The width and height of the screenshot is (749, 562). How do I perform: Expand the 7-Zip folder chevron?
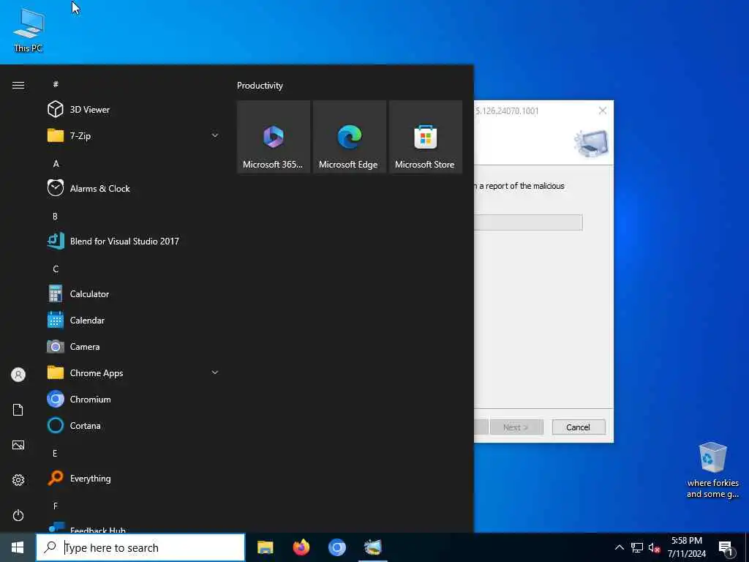(215, 135)
